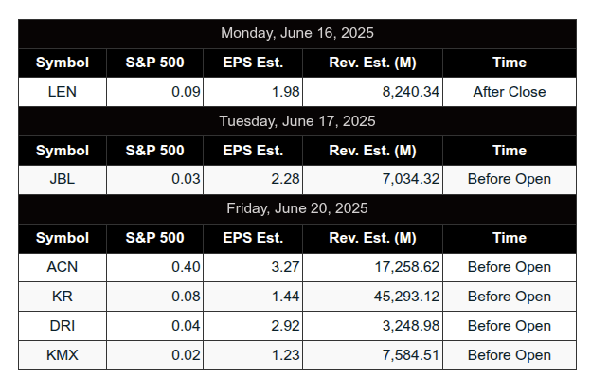Click JBL's Before Open time cell

coord(510,179)
